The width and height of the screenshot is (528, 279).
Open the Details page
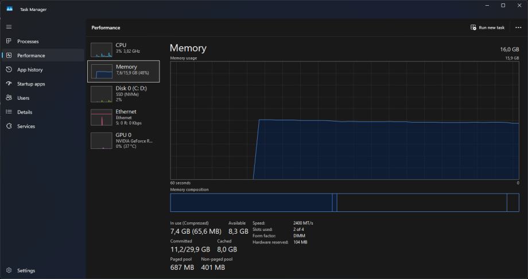coord(43,112)
